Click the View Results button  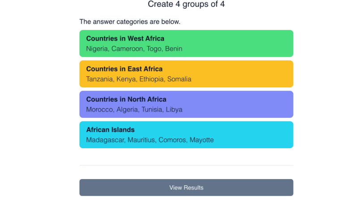186,188
